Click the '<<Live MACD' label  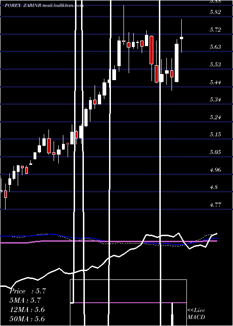tap(196, 313)
